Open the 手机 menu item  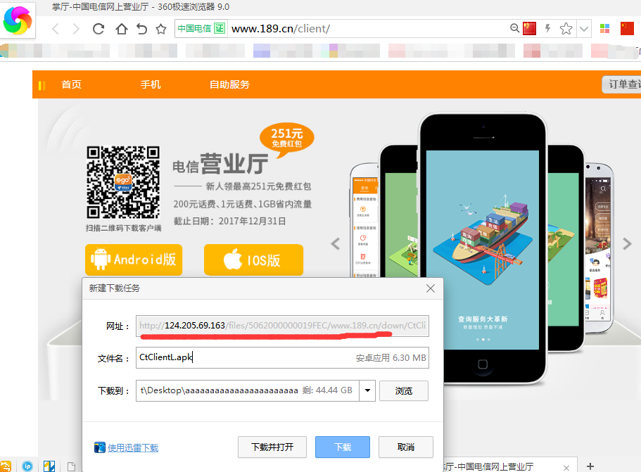[x=151, y=84]
